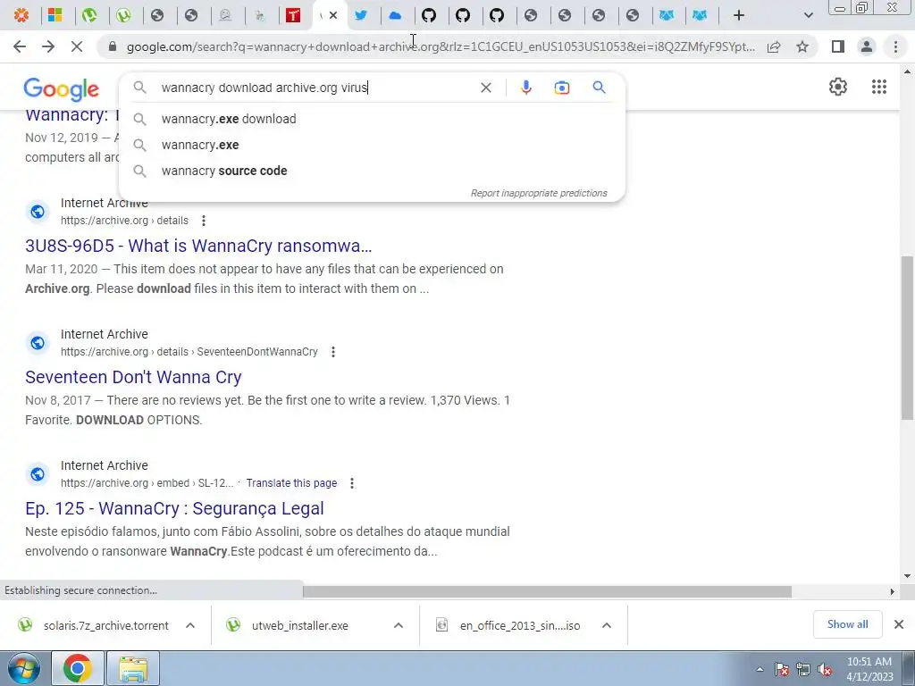Click the address bar URL
915x686 pixels.
[440, 46]
